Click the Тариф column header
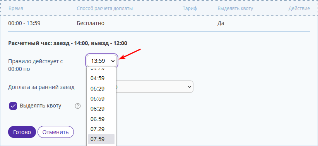The width and height of the screenshot is (318, 146). (190, 8)
